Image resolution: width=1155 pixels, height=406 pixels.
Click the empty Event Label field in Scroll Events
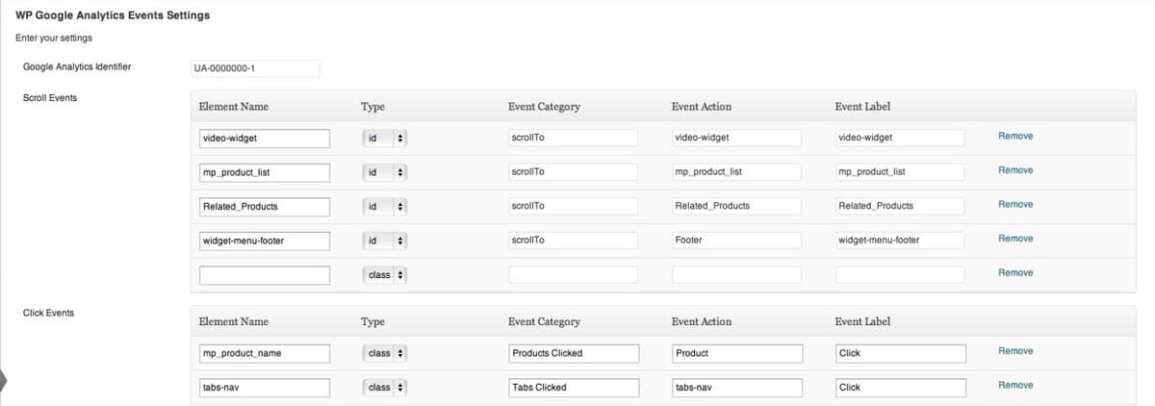pyautogui.click(x=900, y=275)
